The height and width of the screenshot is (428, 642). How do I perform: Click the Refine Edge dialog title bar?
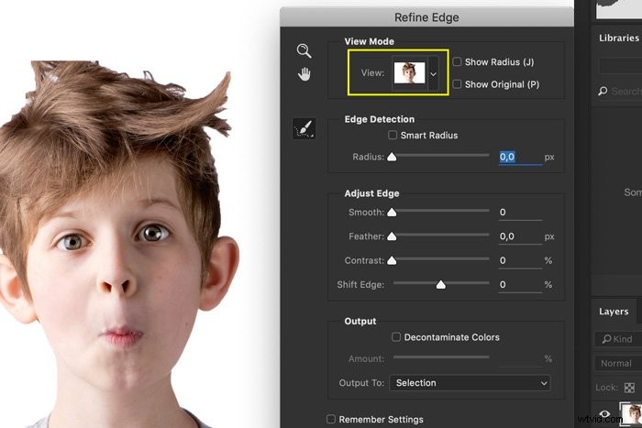(426, 17)
